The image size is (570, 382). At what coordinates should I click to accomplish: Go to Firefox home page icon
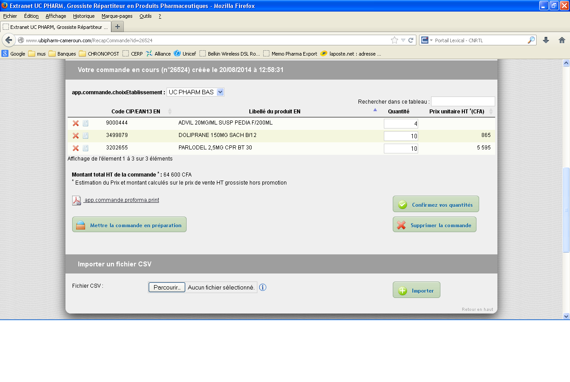pos(562,40)
